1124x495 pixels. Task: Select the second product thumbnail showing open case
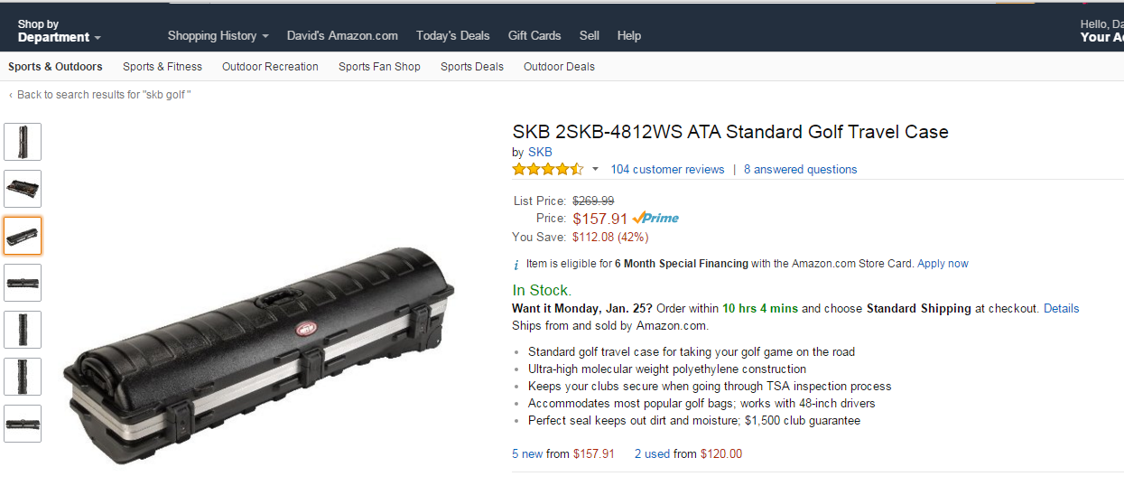pyautogui.click(x=23, y=189)
